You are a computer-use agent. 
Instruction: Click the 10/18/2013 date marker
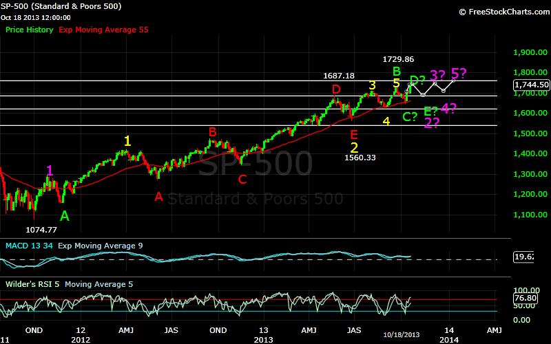[x=402, y=335]
